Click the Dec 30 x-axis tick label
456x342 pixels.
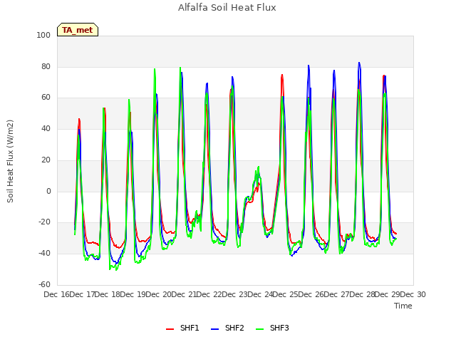(413, 294)
